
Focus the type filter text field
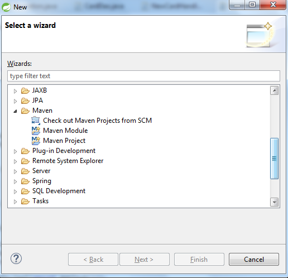tap(143, 76)
